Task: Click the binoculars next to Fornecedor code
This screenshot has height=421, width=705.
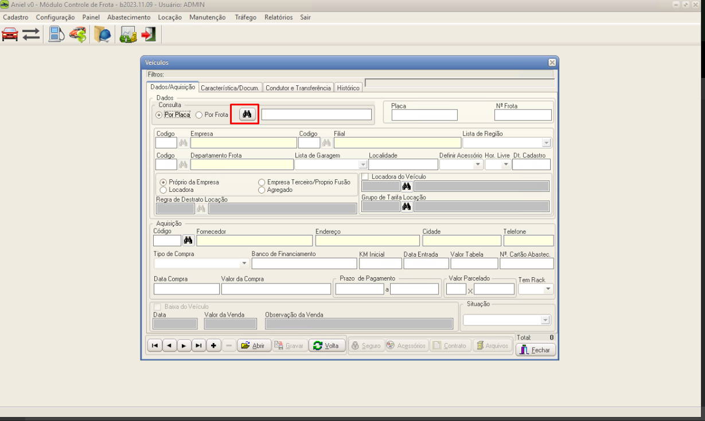Action: (188, 241)
